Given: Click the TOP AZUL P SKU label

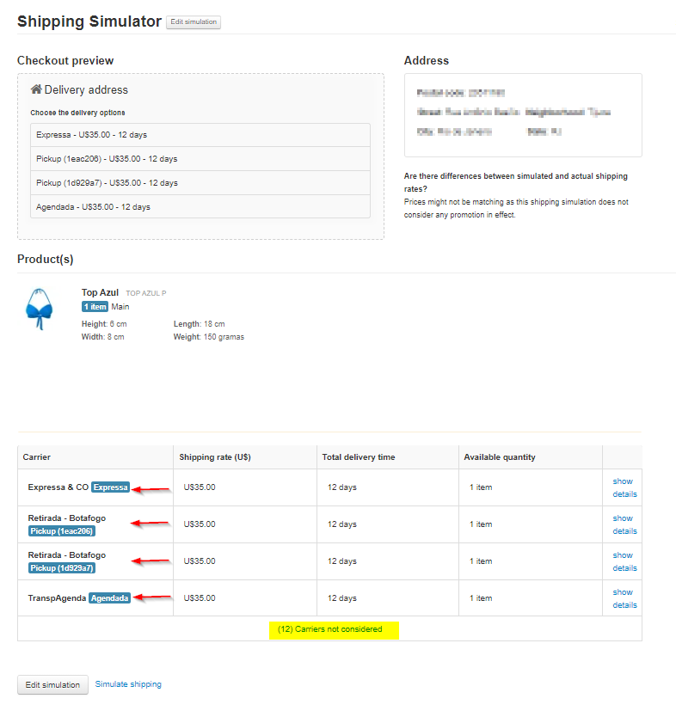Looking at the screenshot, I should click(x=146, y=293).
